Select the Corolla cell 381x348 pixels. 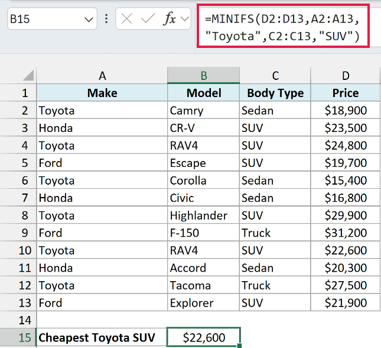click(x=204, y=180)
